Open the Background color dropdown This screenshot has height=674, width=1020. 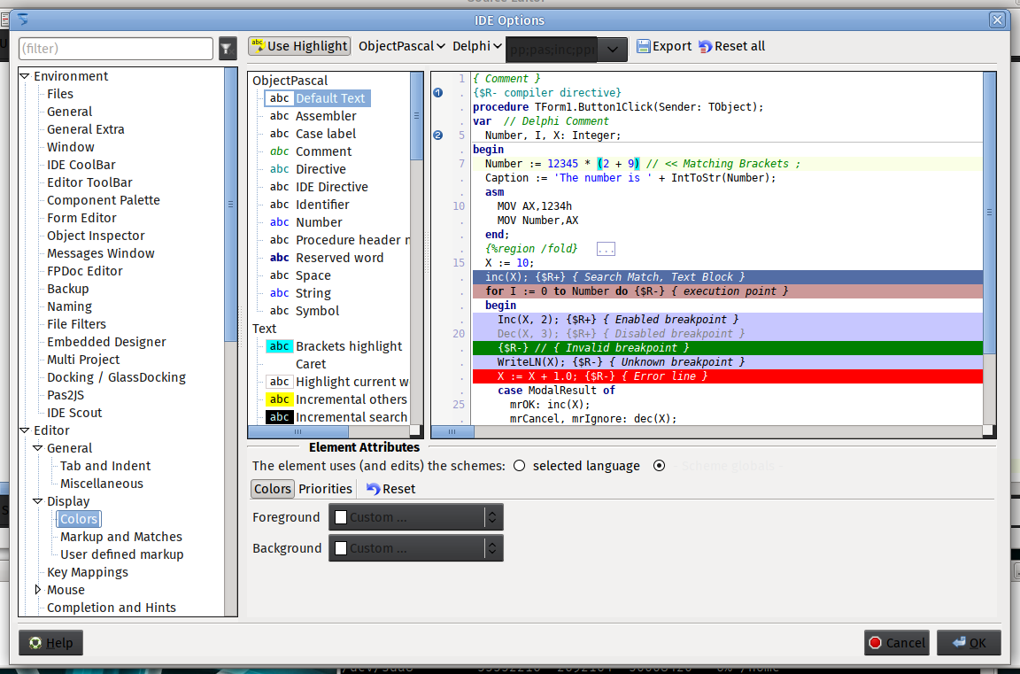tap(415, 548)
